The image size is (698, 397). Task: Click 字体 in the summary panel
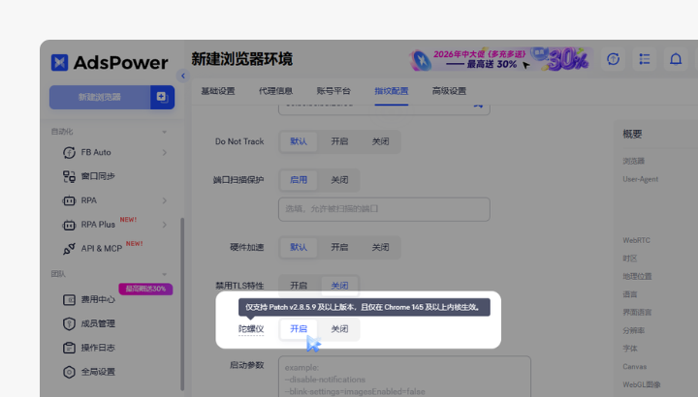(x=630, y=349)
